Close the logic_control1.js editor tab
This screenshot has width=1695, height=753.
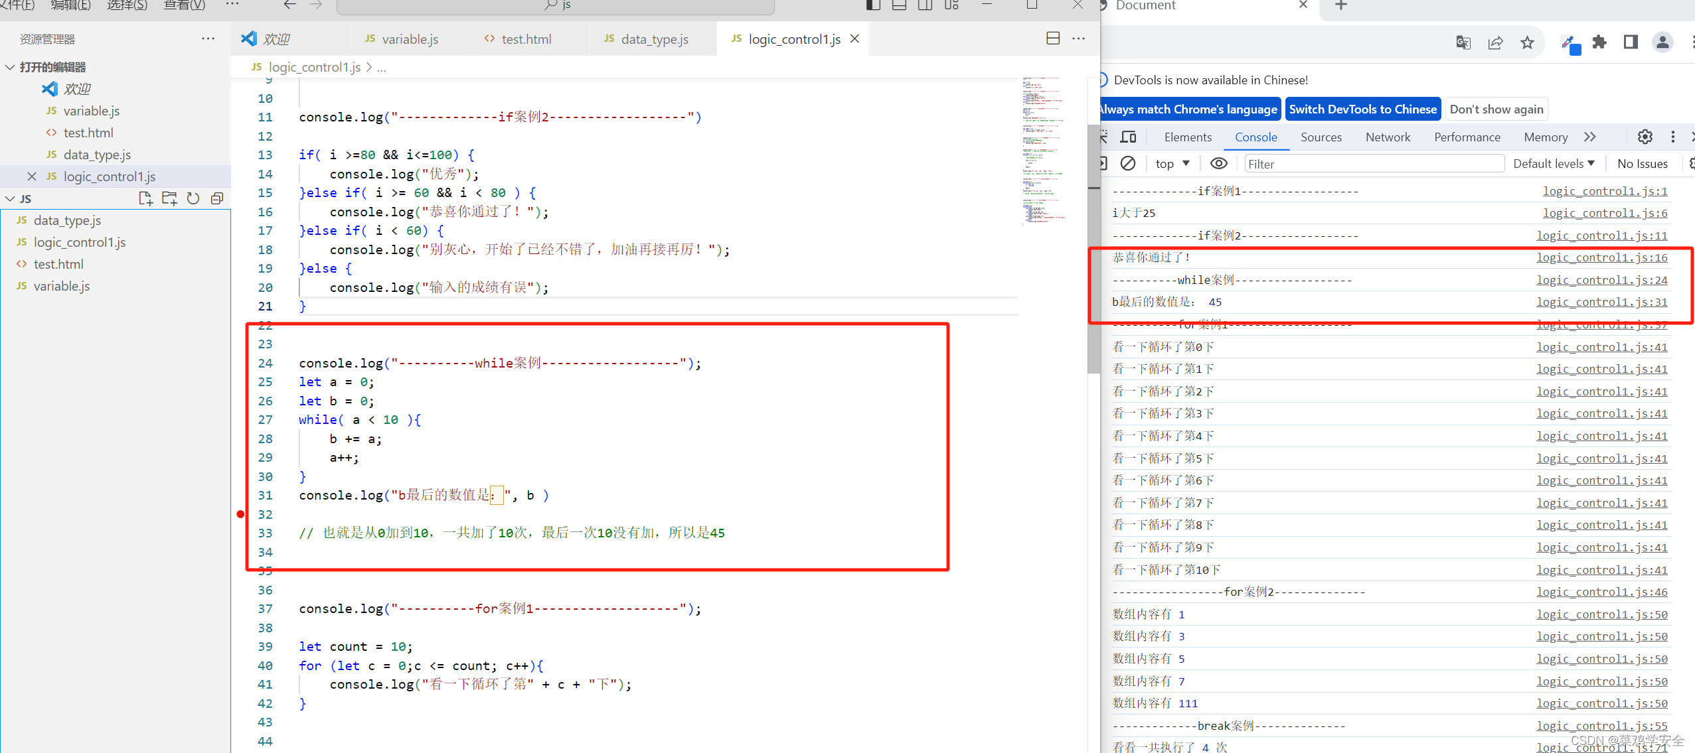855,38
